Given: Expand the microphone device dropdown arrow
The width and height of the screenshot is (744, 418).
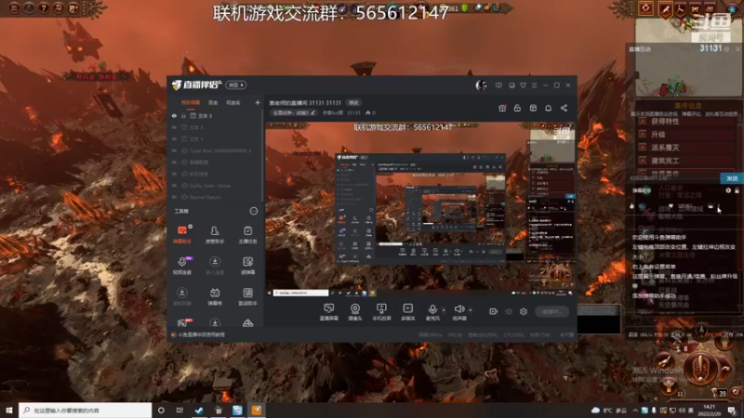Looking at the screenshot, I should point(444,310).
